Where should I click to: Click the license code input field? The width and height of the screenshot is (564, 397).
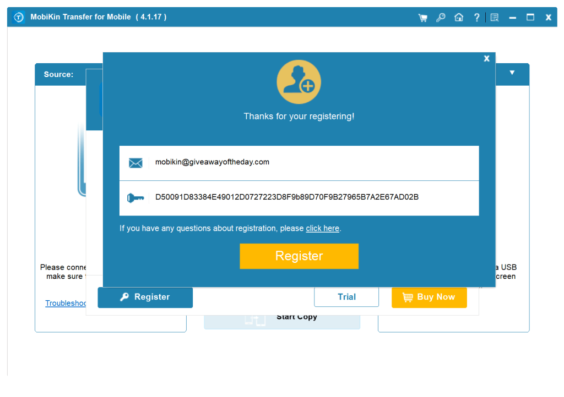point(314,197)
